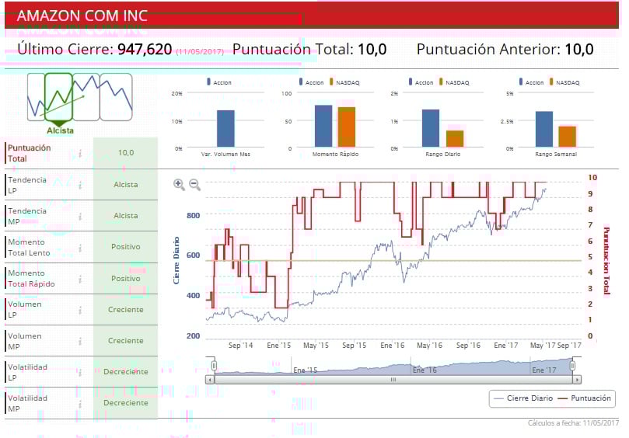Click the Decreciente value for Volatilidad MP
Screen dimensions: 629x438
[x=125, y=403]
